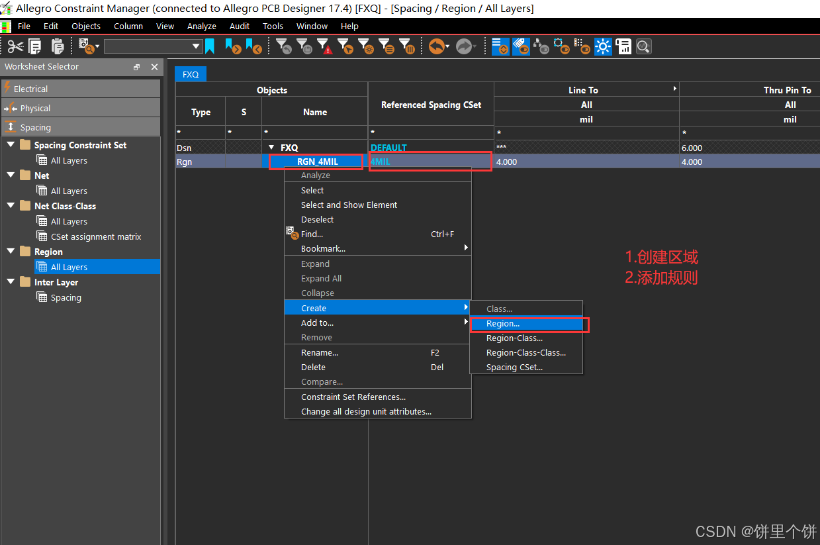Screen dimensions: 820x545
Task: Choose Spacing CSet... in Create submenu
Action: click(526, 368)
